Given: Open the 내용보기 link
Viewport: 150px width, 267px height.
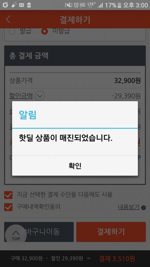Looking at the screenshot, I should click(129, 207).
